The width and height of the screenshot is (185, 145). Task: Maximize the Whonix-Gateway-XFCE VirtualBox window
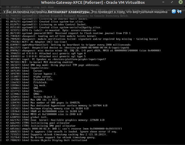click(172, 2)
